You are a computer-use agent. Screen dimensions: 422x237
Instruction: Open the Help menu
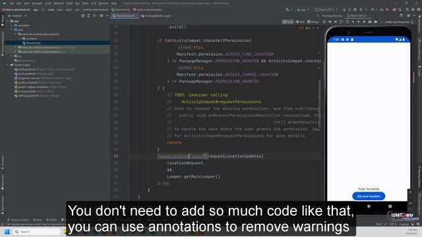tap(114, 3)
